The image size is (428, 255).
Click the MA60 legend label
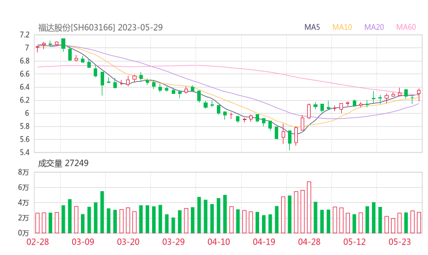pos(406,27)
